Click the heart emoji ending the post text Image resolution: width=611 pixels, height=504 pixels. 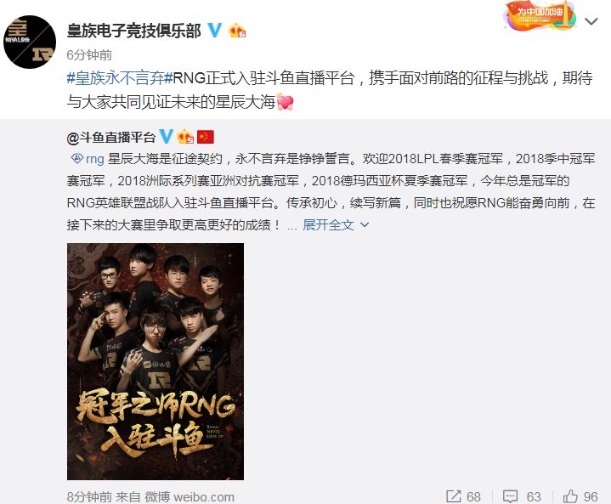tap(285, 102)
